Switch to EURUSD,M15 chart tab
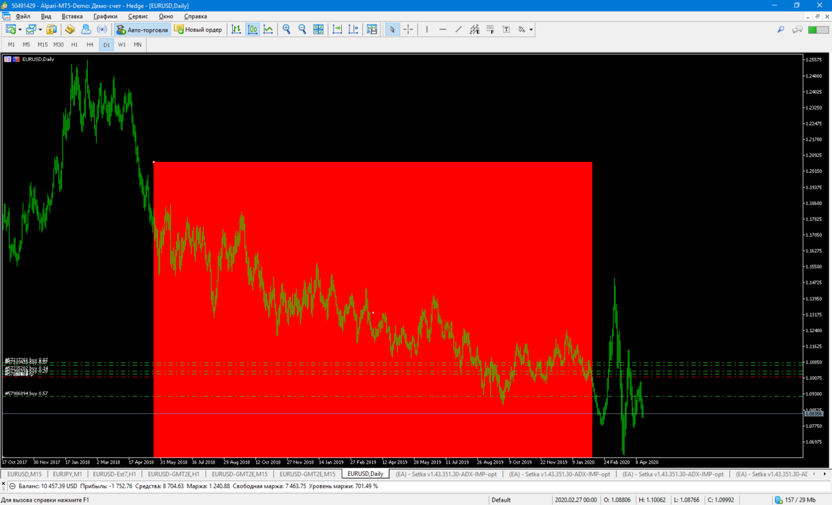 click(25, 474)
